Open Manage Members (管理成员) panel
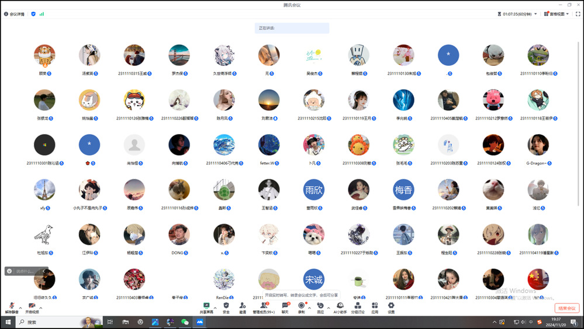The width and height of the screenshot is (584, 329). (264, 306)
